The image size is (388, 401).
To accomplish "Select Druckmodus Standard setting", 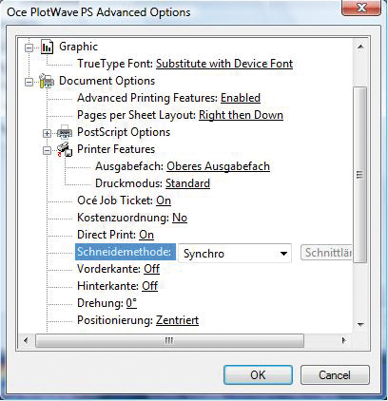I will pyautogui.click(x=187, y=183).
